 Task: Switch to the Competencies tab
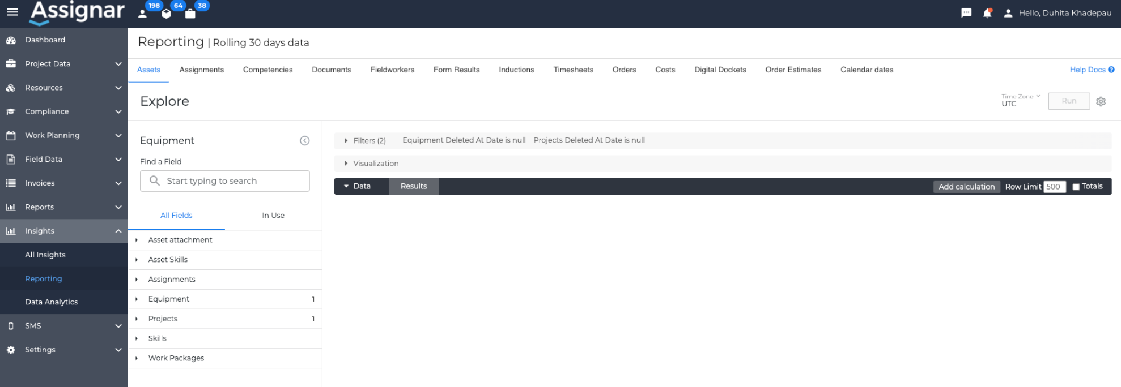pyautogui.click(x=268, y=70)
